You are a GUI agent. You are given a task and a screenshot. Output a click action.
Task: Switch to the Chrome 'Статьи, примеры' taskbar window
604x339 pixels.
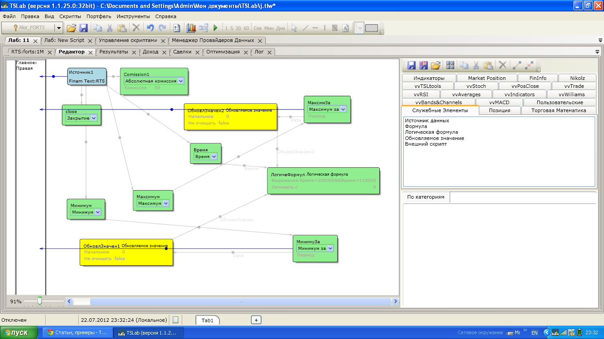pos(77,333)
